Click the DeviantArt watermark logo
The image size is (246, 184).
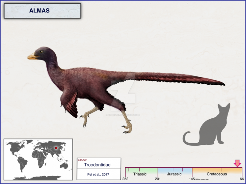click(x=123, y=92)
